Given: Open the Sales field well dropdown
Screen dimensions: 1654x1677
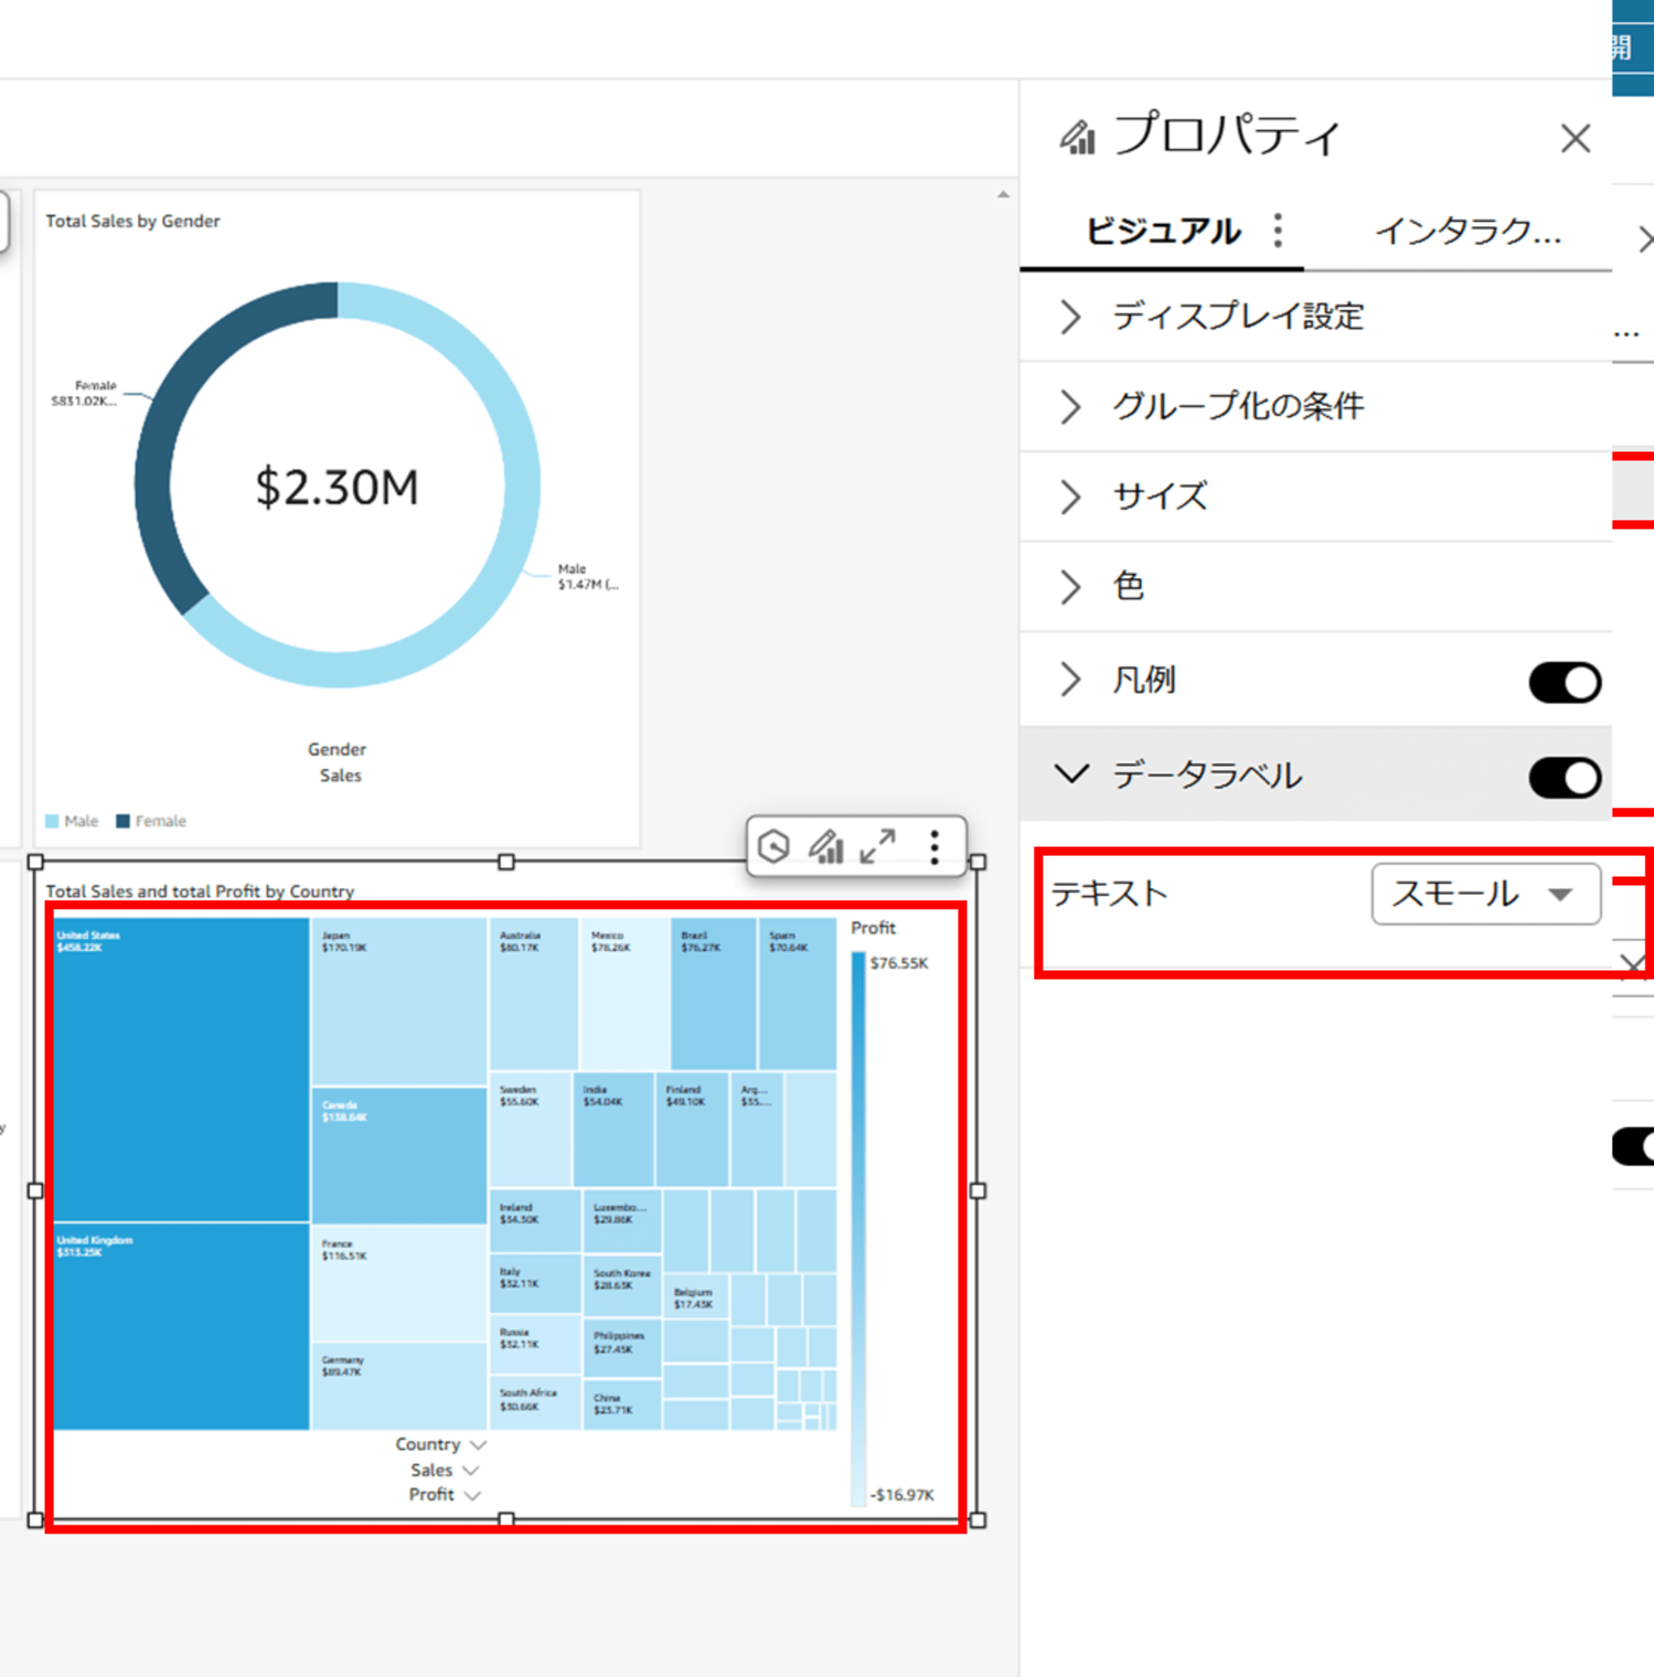Looking at the screenshot, I should pos(470,1470).
